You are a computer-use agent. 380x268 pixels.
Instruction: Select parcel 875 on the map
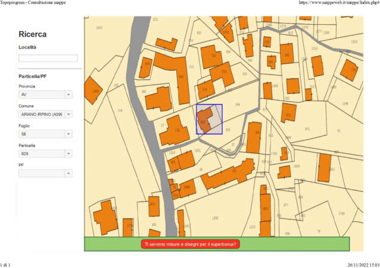pos(307,129)
